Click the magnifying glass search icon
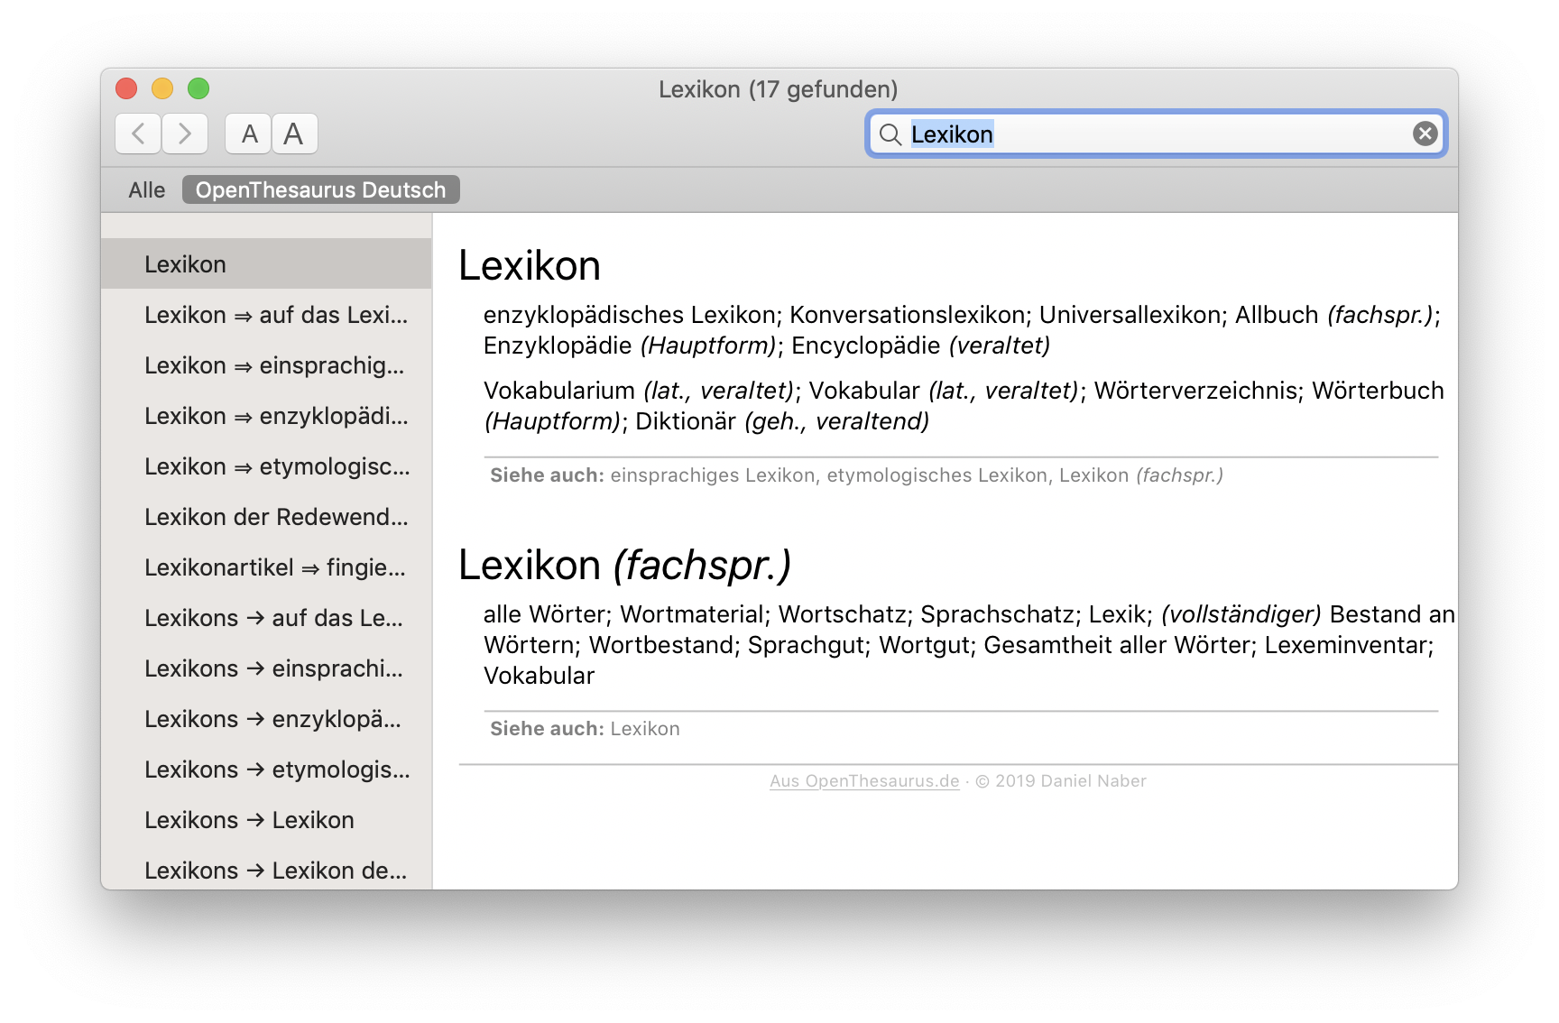 890,134
